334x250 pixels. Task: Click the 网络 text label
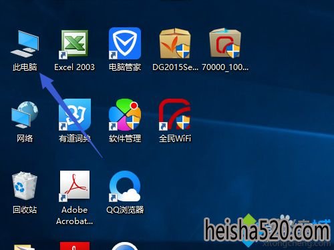[x=25, y=139]
